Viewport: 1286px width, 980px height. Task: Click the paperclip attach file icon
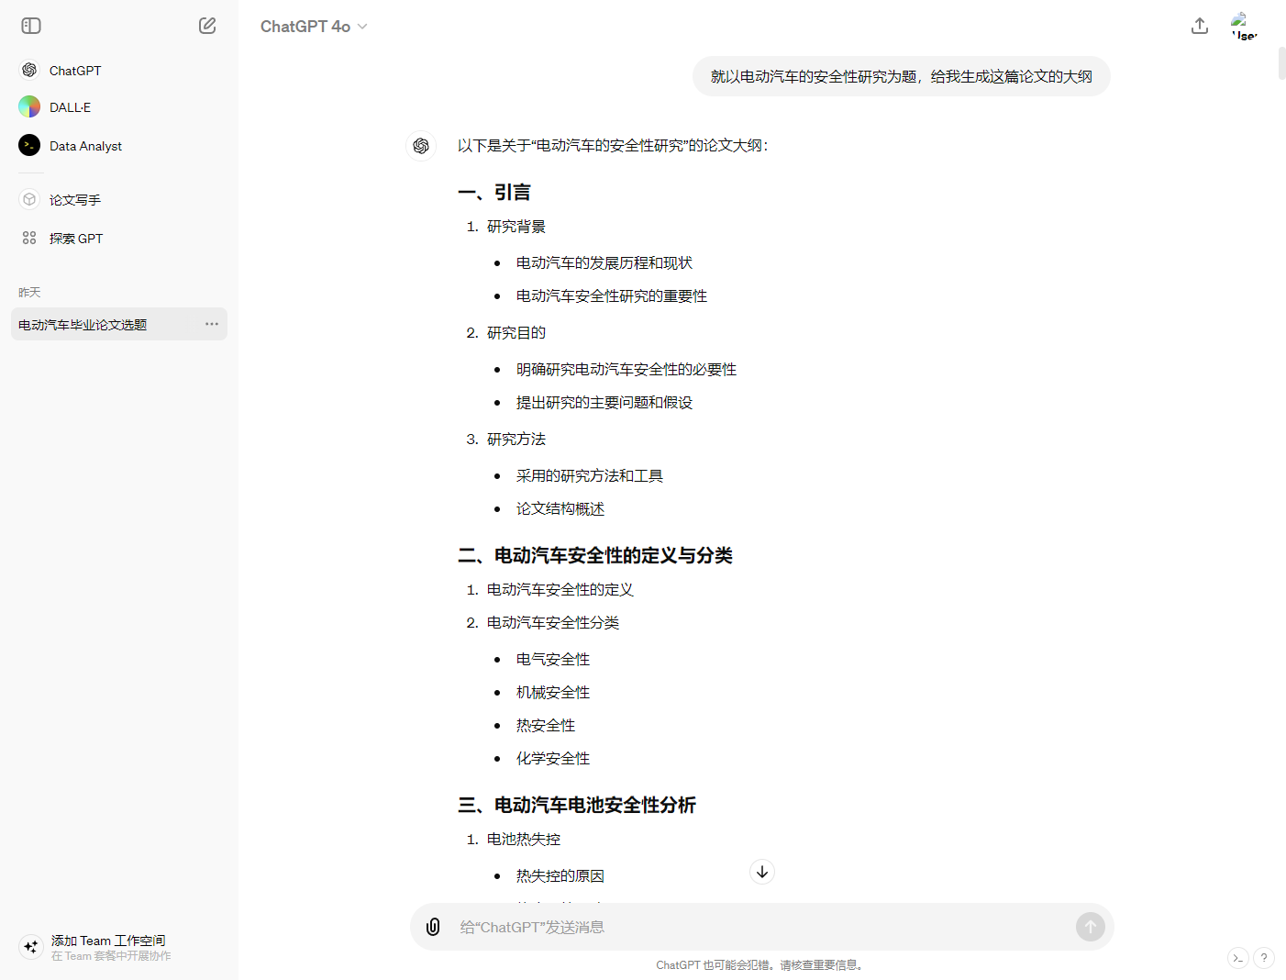433,927
